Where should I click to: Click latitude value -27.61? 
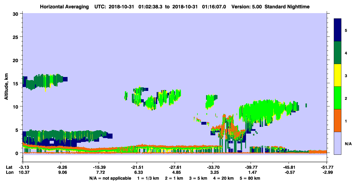coord(175,167)
